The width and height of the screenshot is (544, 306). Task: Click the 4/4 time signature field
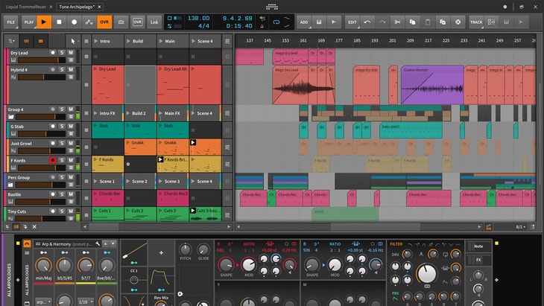coord(203,26)
